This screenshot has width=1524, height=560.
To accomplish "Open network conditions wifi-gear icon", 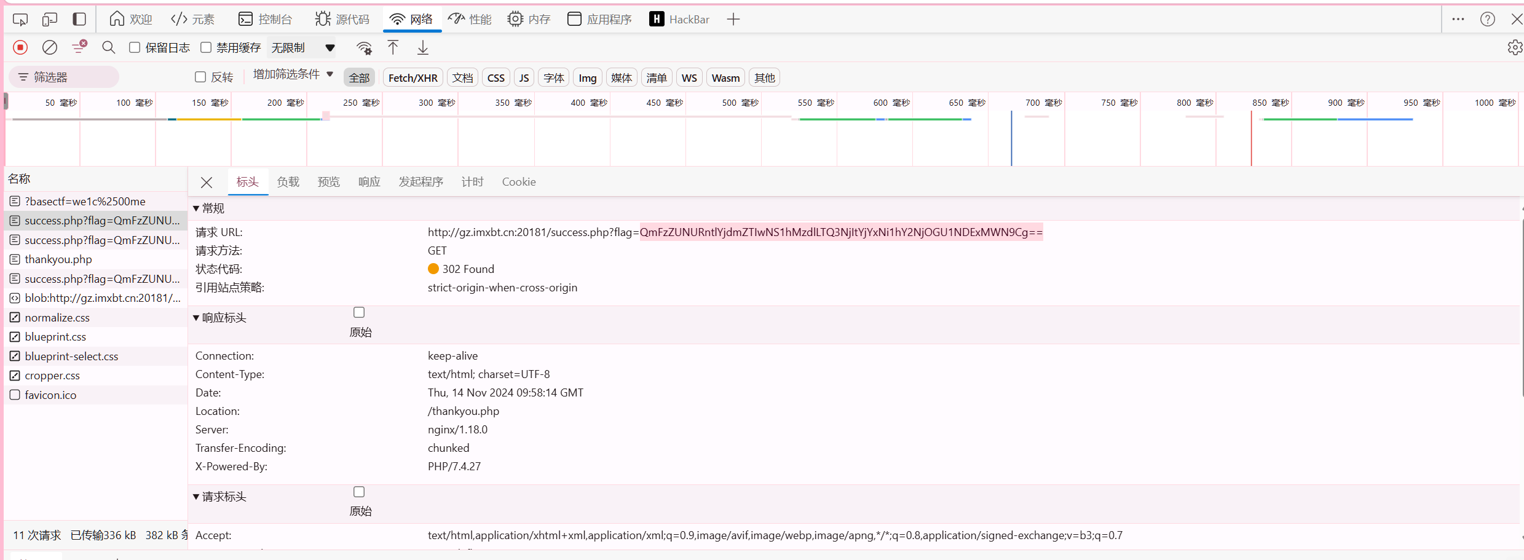I will pos(364,48).
